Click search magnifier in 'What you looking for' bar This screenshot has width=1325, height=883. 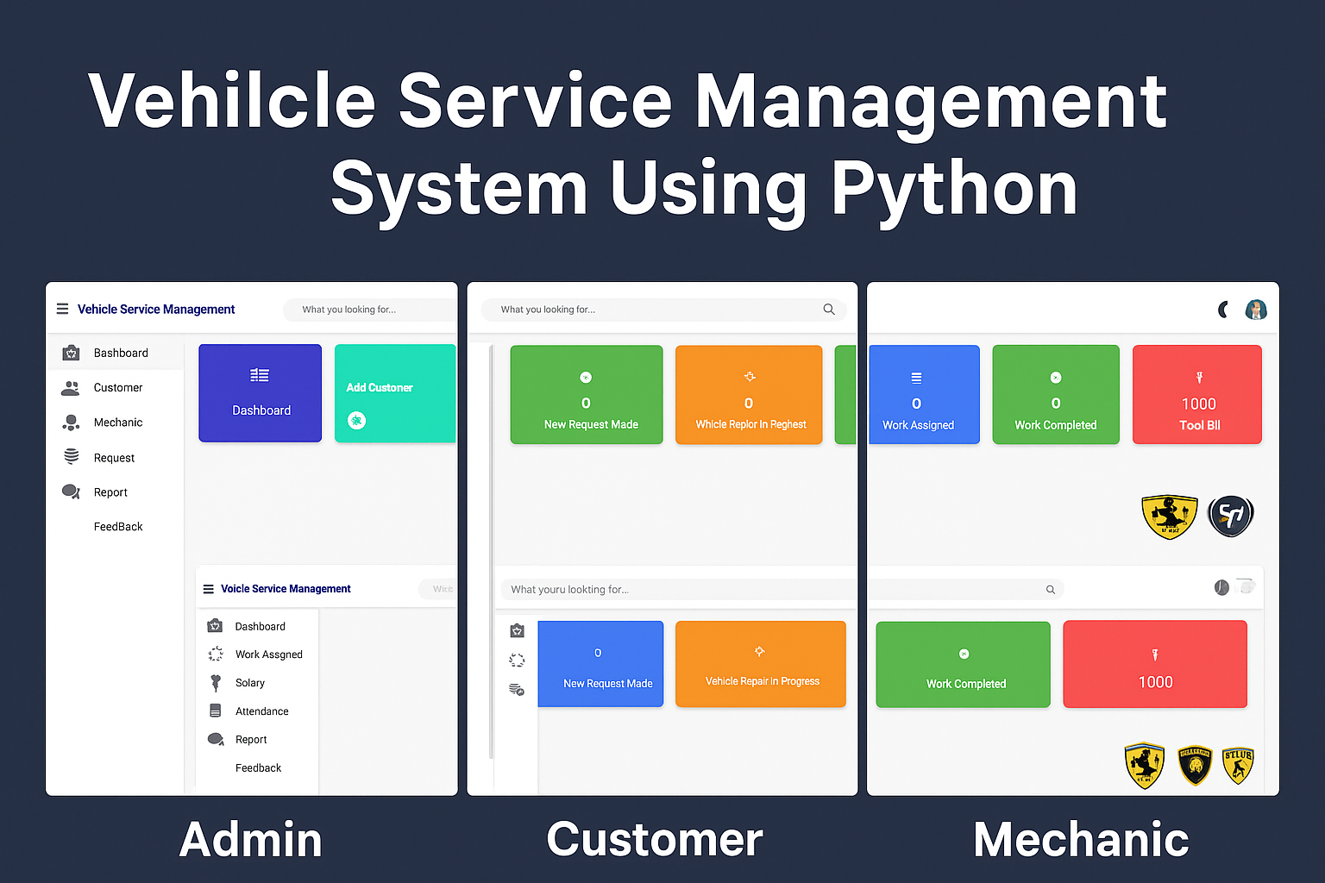[x=829, y=309]
